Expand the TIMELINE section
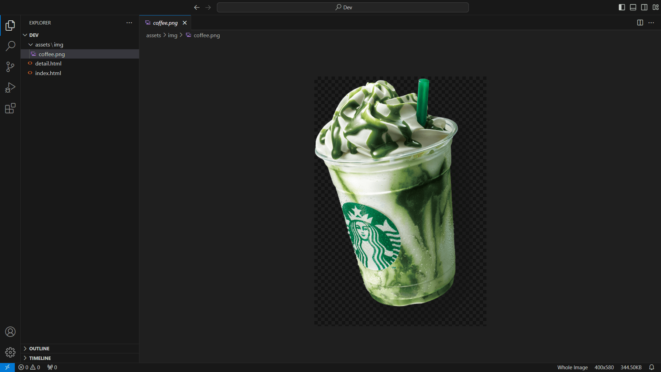The width and height of the screenshot is (661, 372). pos(80,358)
